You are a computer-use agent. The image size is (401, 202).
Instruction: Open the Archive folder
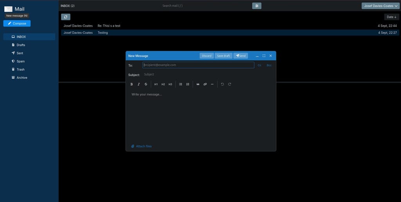coord(29,78)
